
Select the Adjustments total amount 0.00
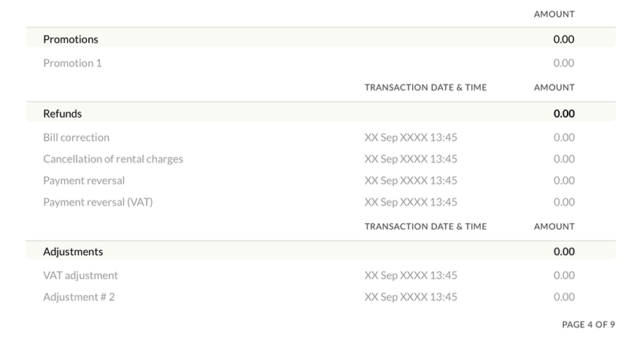coord(563,252)
